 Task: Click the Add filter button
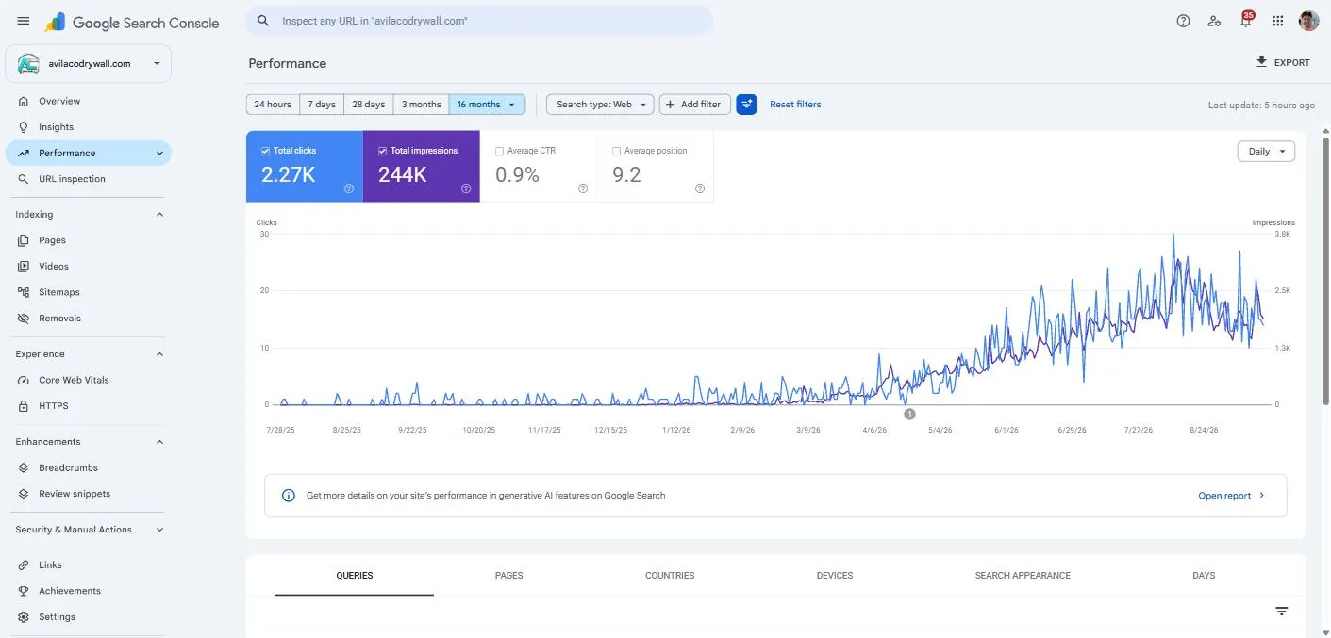click(x=694, y=105)
